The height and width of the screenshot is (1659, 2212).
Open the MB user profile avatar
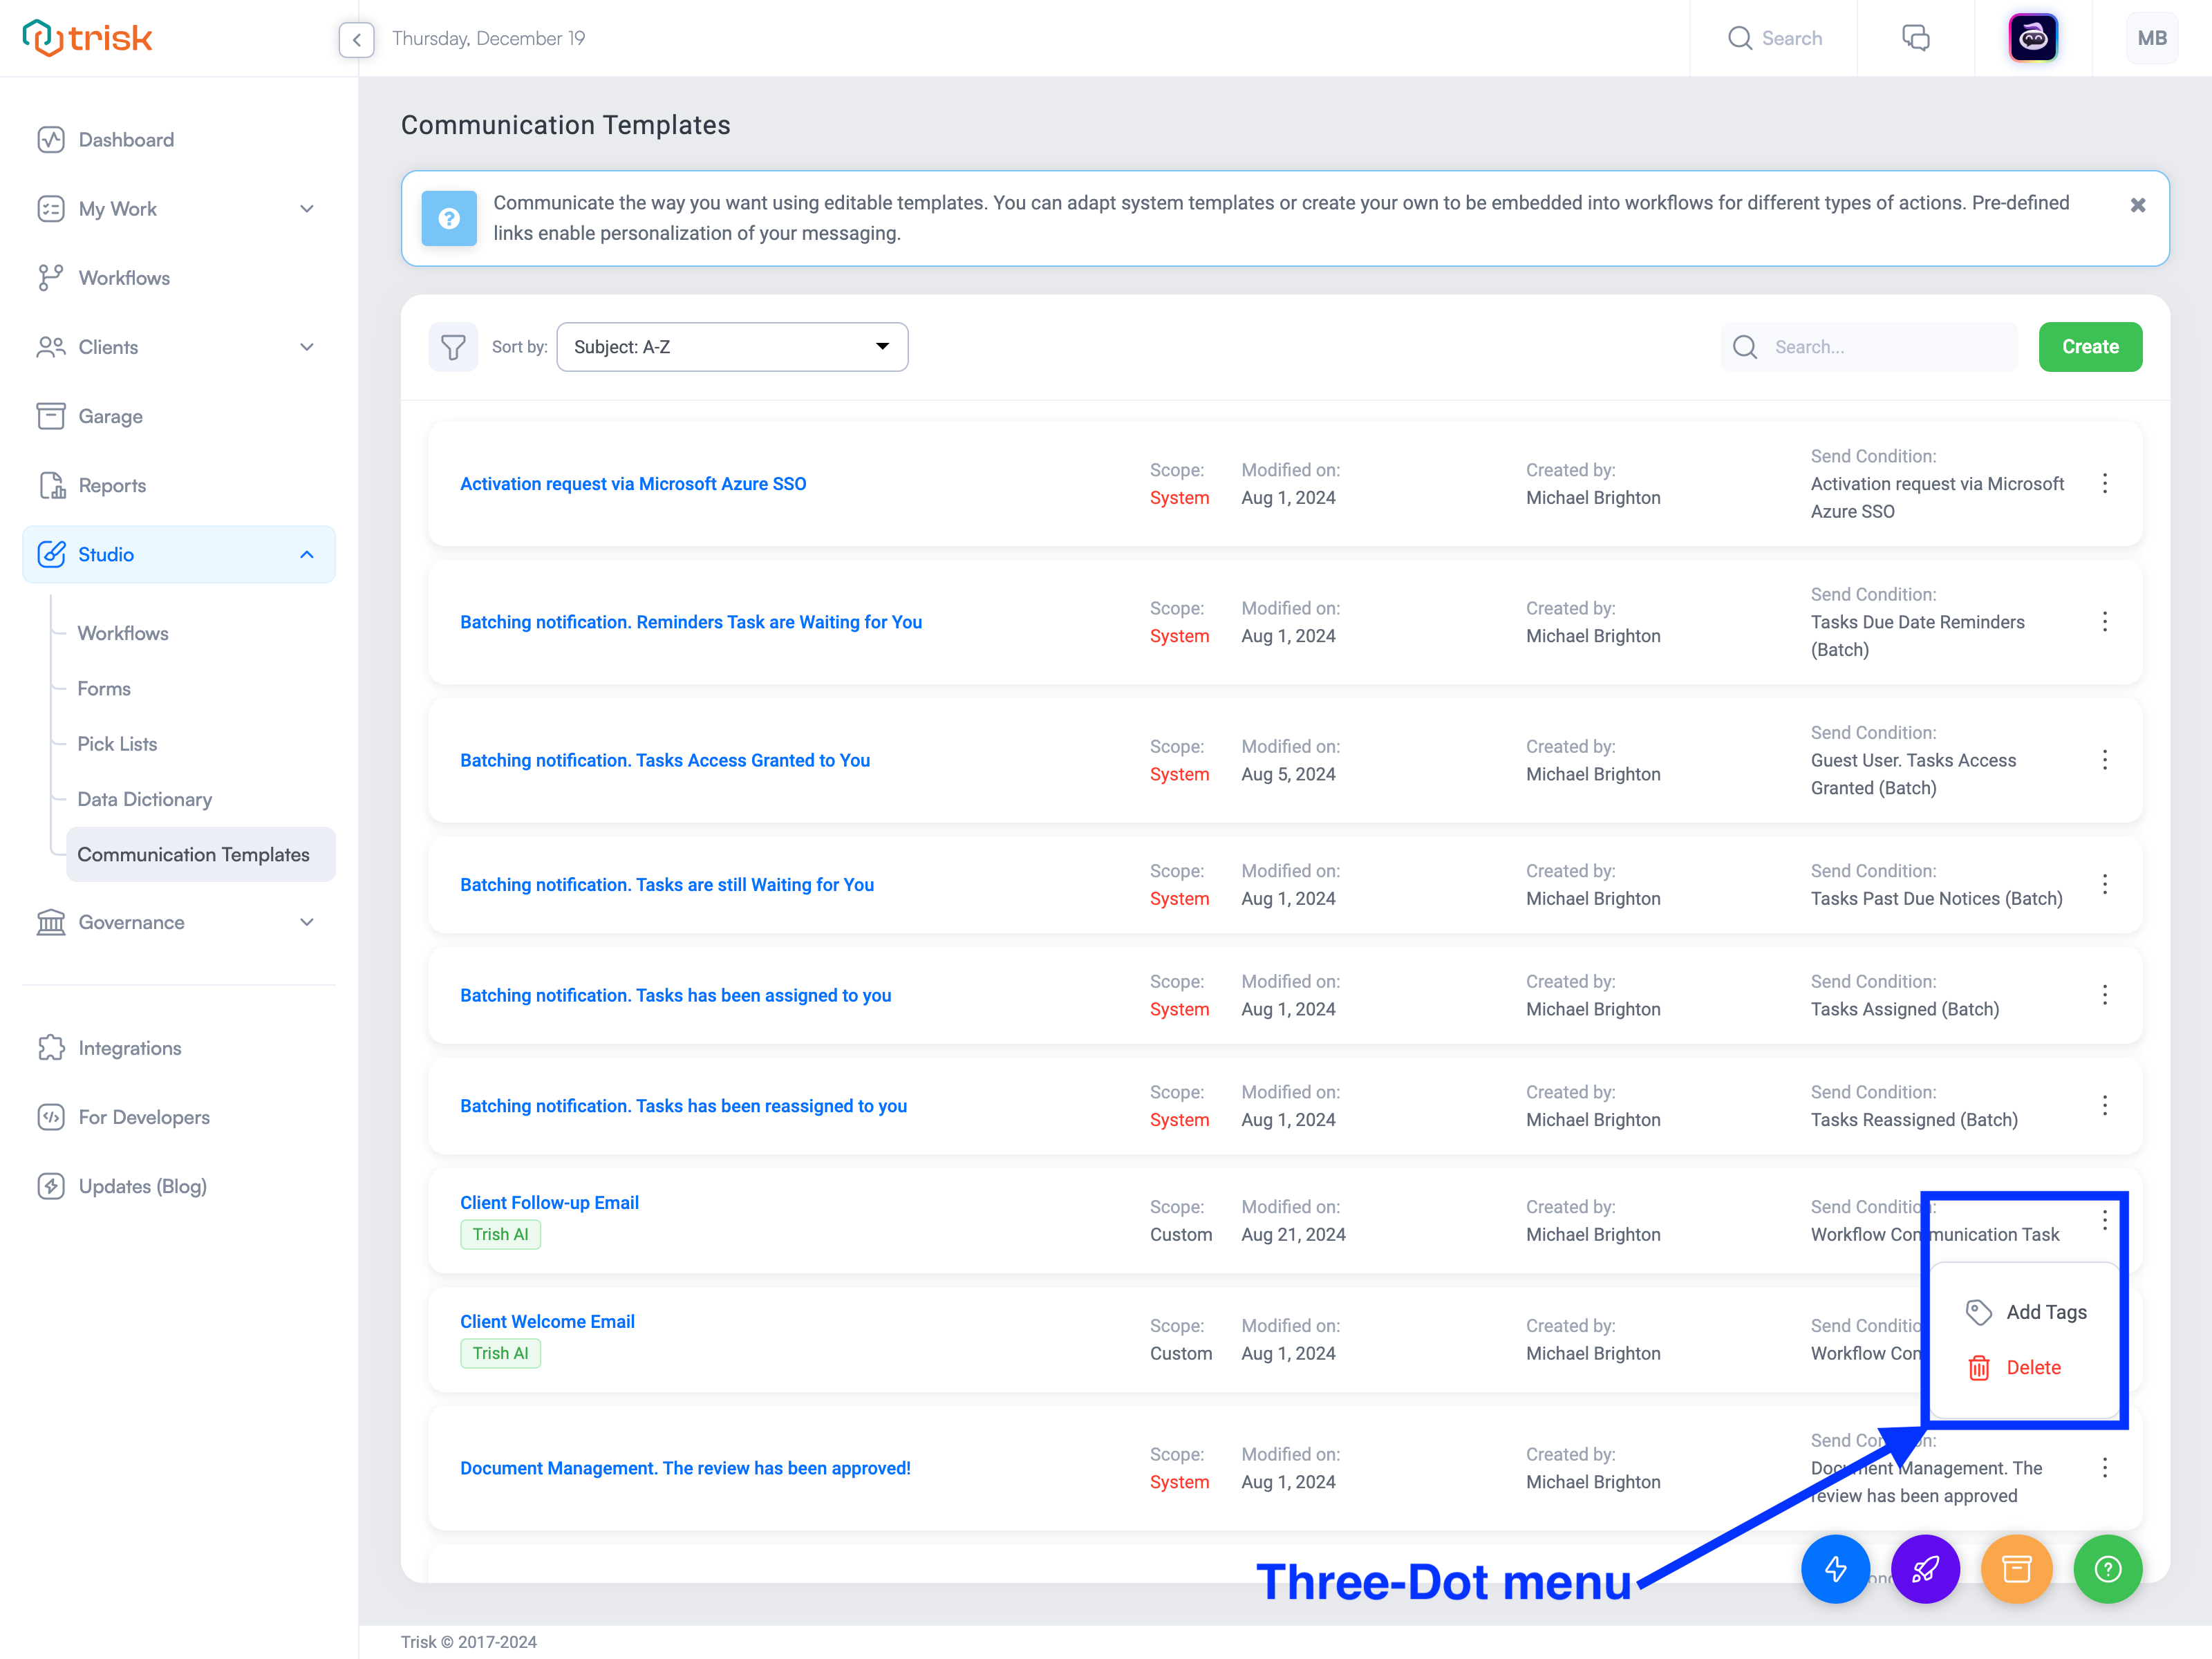[x=2152, y=38]
